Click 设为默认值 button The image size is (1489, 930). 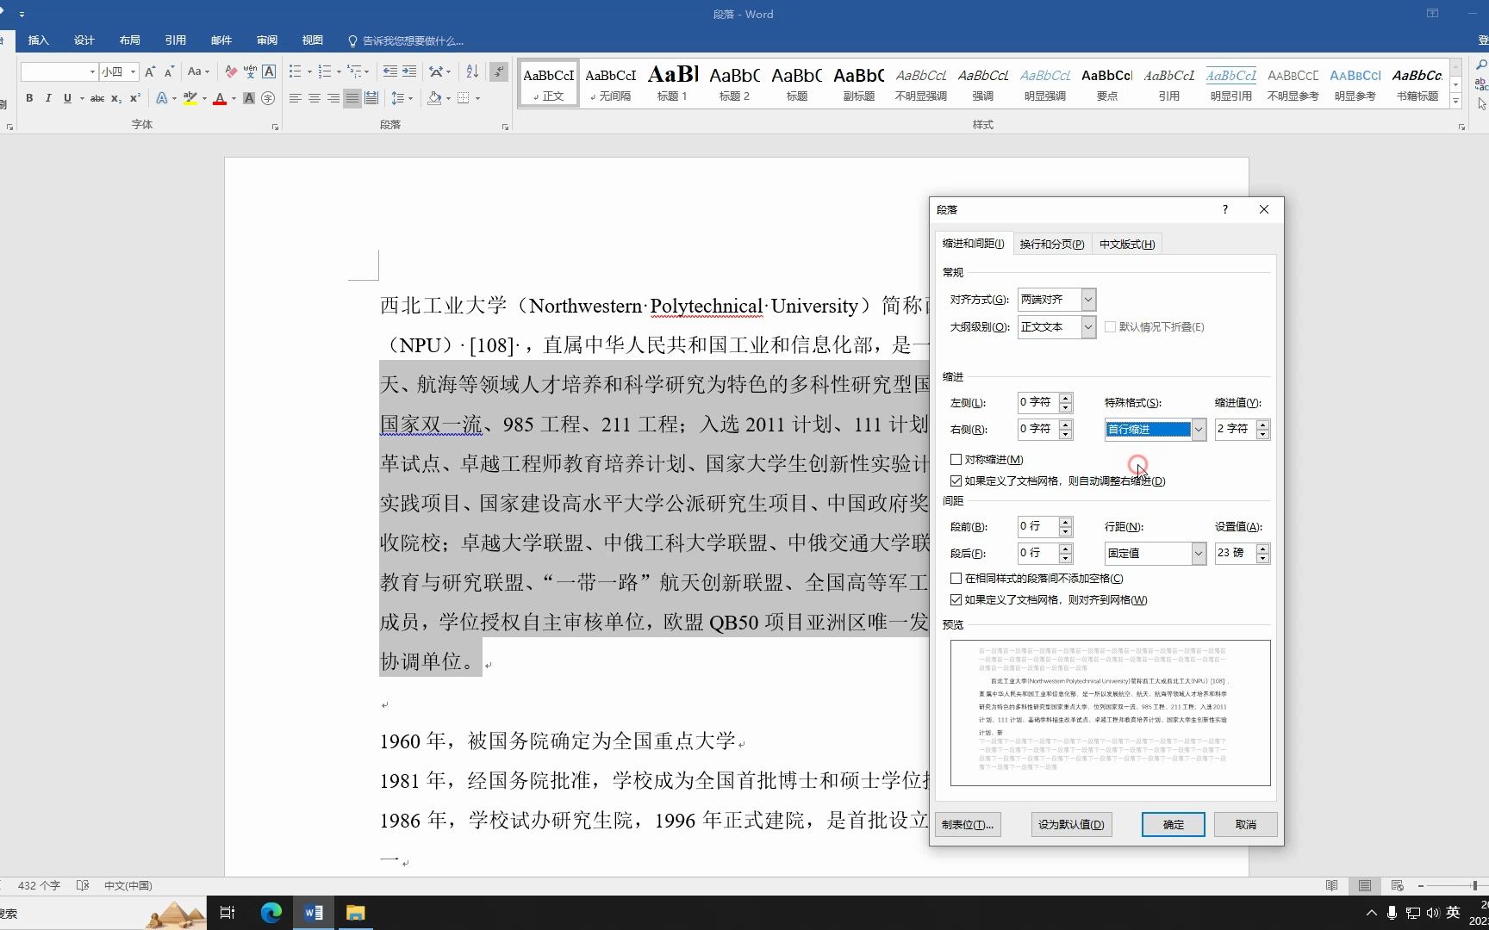point(1071,825)
